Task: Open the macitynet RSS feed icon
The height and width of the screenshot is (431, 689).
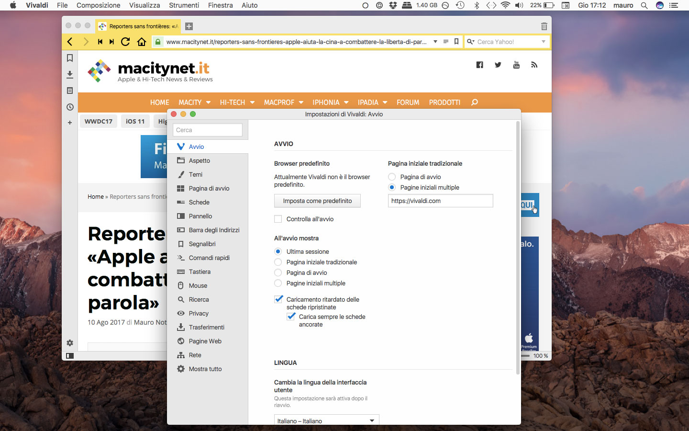Action: pos(534,65)
